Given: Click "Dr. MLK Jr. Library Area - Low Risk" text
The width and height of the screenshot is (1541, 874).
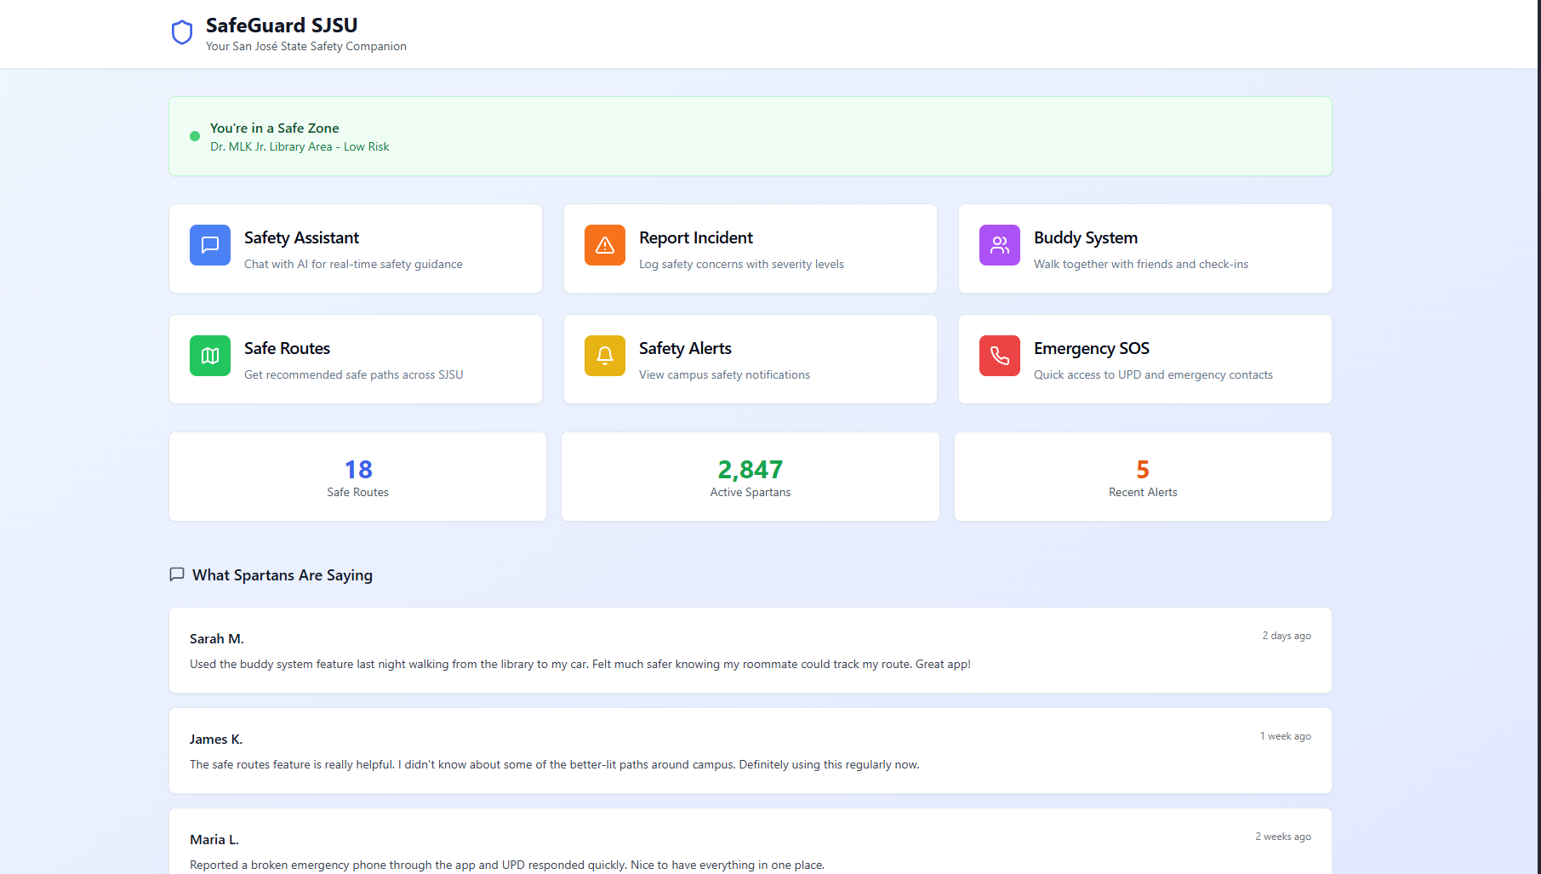Looking at the screenshot, I should pos(300,146).
